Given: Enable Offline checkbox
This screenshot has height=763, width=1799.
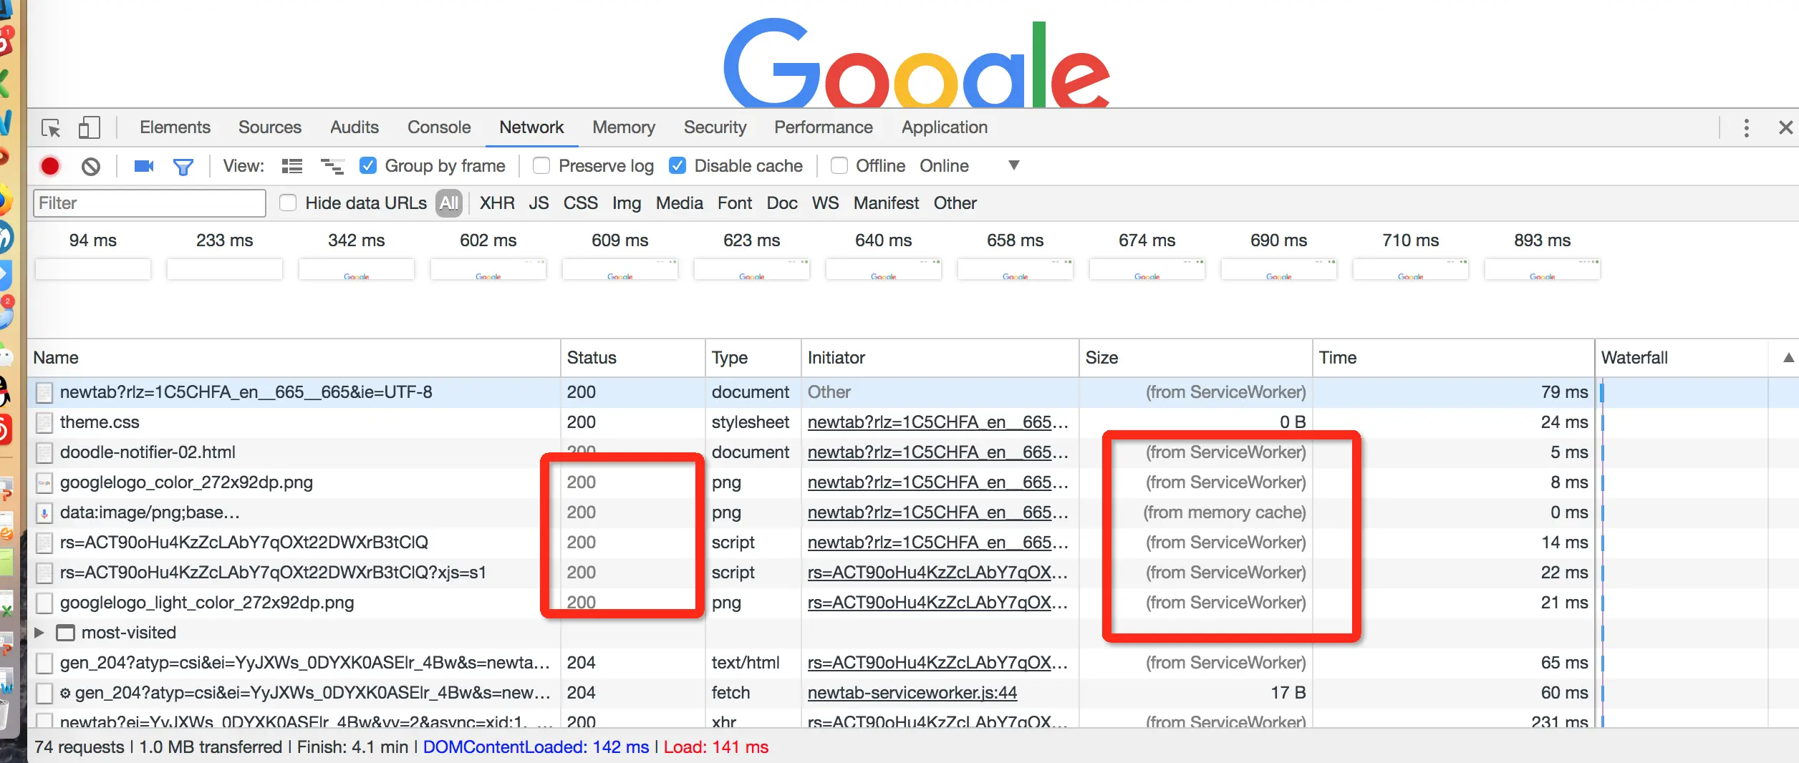Looking at the screenshot, I should coord(839,166).
